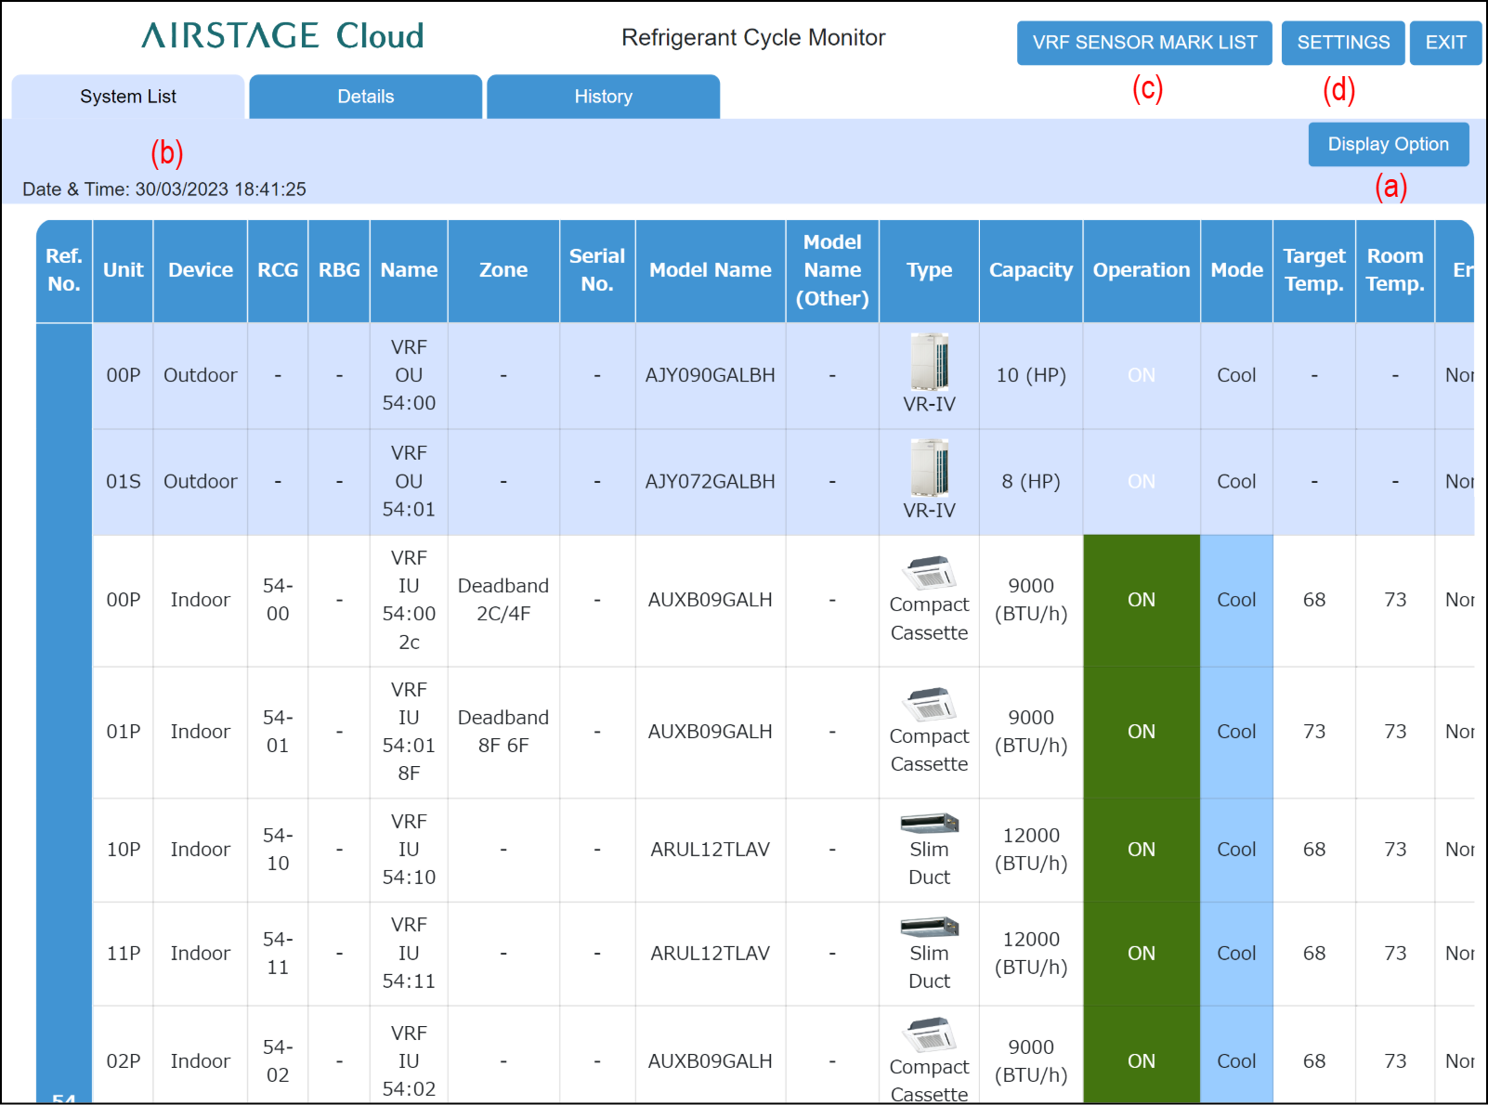
Task: Open the Display Option menu
Action: [1388, 144]
